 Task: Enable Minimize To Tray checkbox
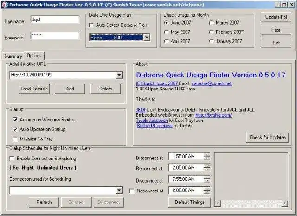(x=15, y=139)
